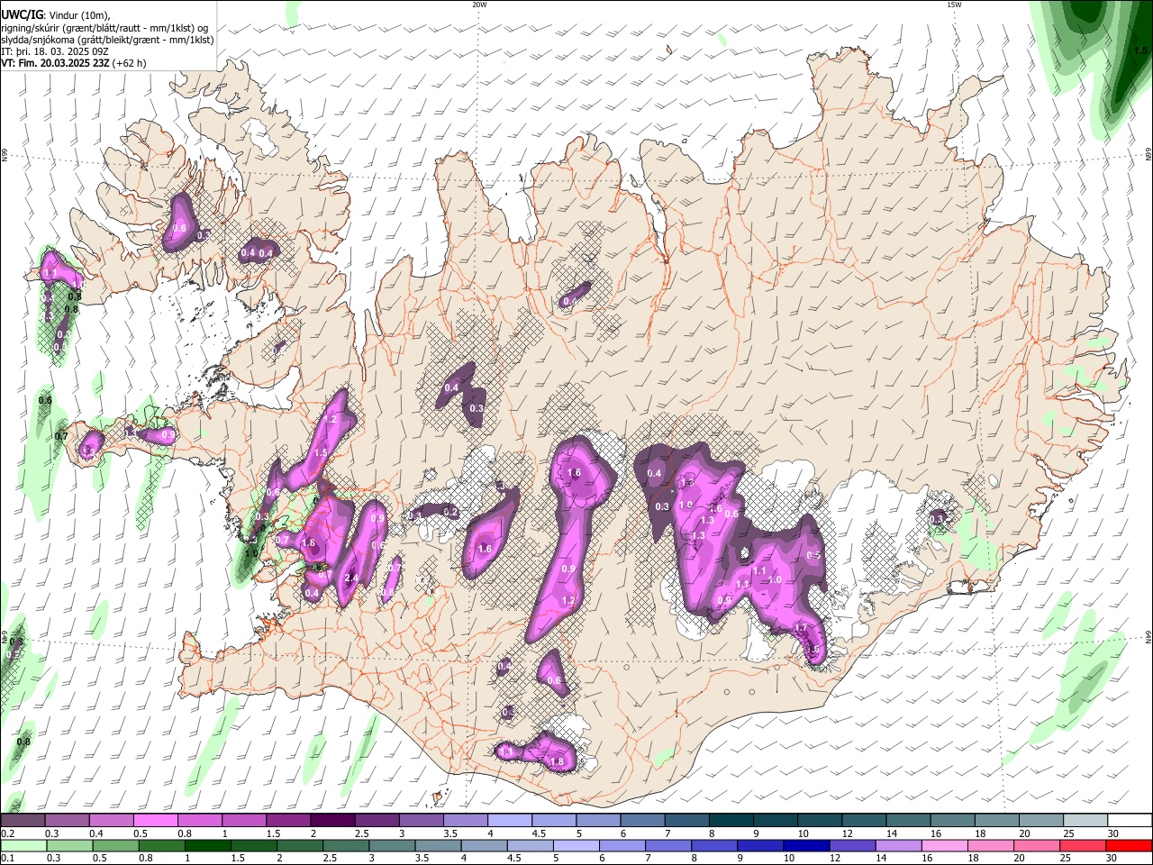Select the bright red rain-scale swatch at 30
The width and height of the screenshot is (1153, 865).
(1130, 845)
